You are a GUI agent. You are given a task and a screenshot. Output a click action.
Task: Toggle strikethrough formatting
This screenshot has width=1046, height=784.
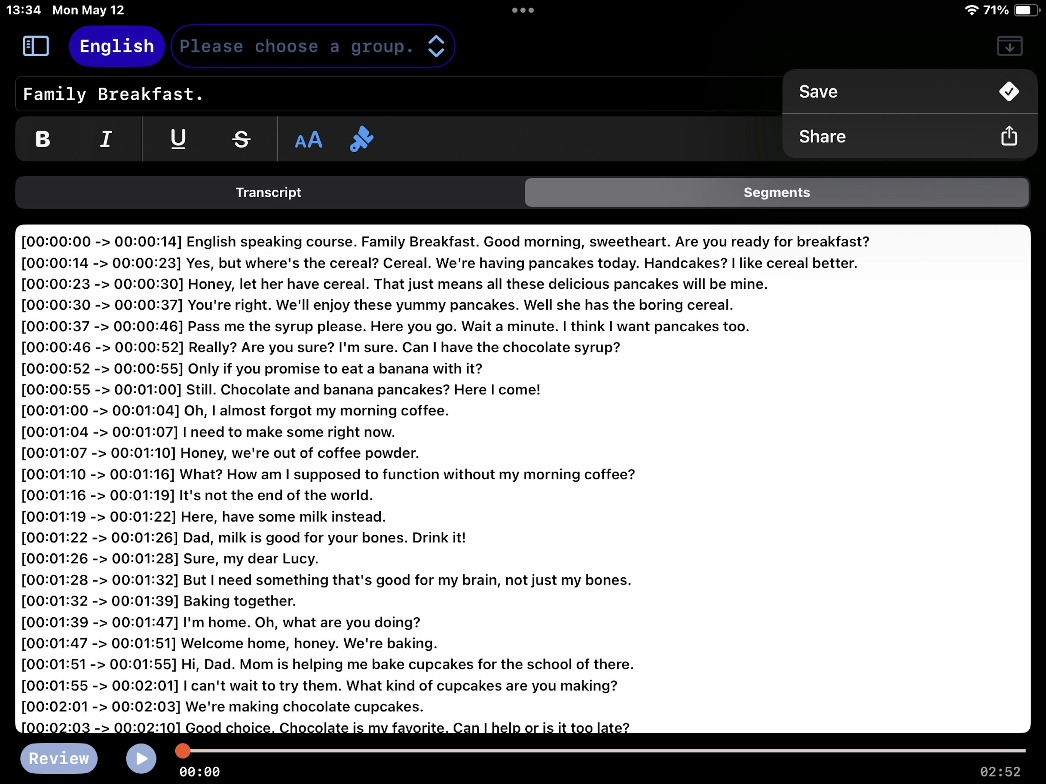click(241, 139)
